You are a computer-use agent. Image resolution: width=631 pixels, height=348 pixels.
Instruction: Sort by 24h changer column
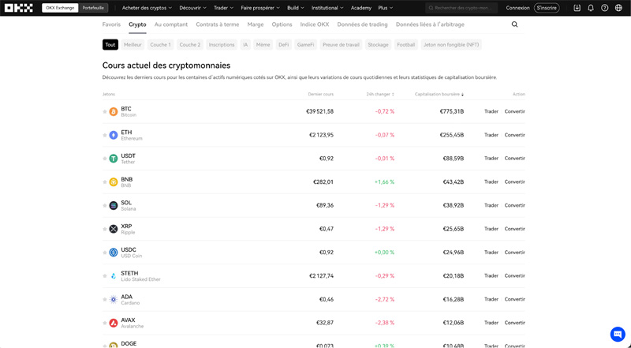380,94
